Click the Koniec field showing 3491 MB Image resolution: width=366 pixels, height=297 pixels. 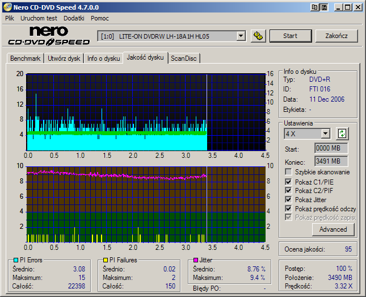(331, 161)
